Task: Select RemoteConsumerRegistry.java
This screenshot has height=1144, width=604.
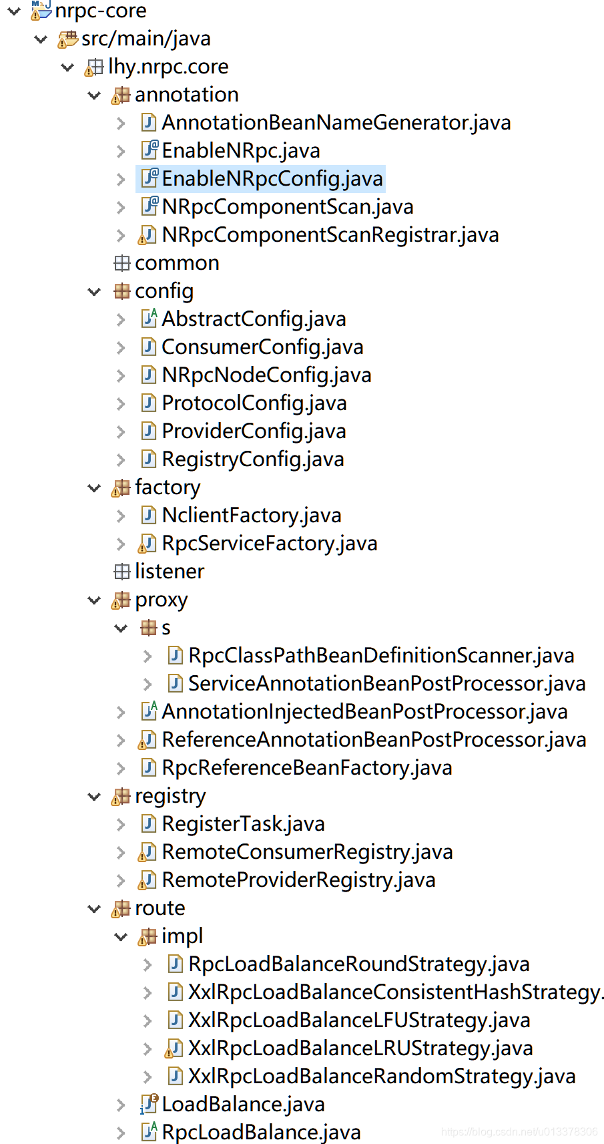Action: point(307,852)
